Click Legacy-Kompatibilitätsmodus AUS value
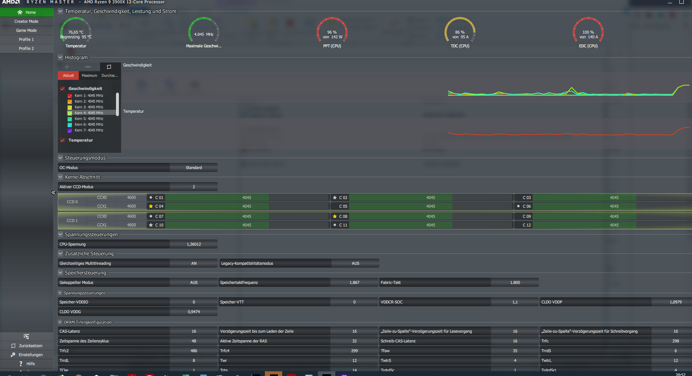 (356, 263)
